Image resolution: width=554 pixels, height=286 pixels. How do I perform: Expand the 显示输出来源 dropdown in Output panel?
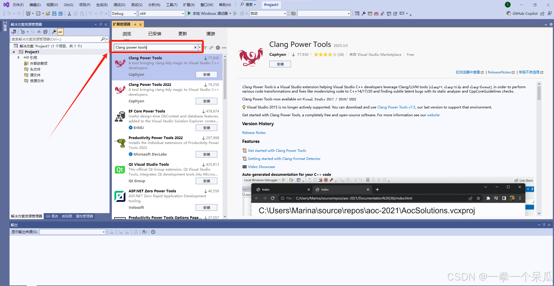103,232
